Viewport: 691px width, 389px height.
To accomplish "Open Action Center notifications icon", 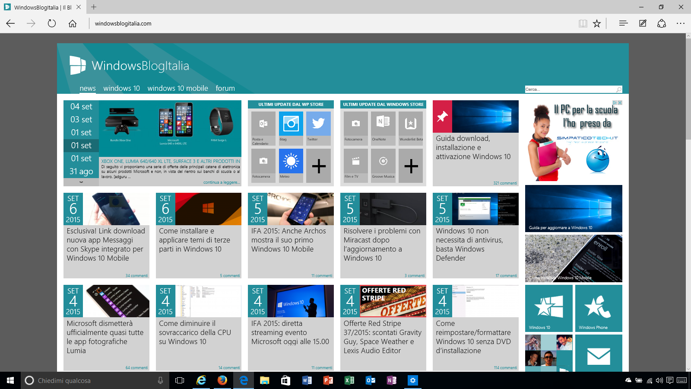I will click(670, 380).
